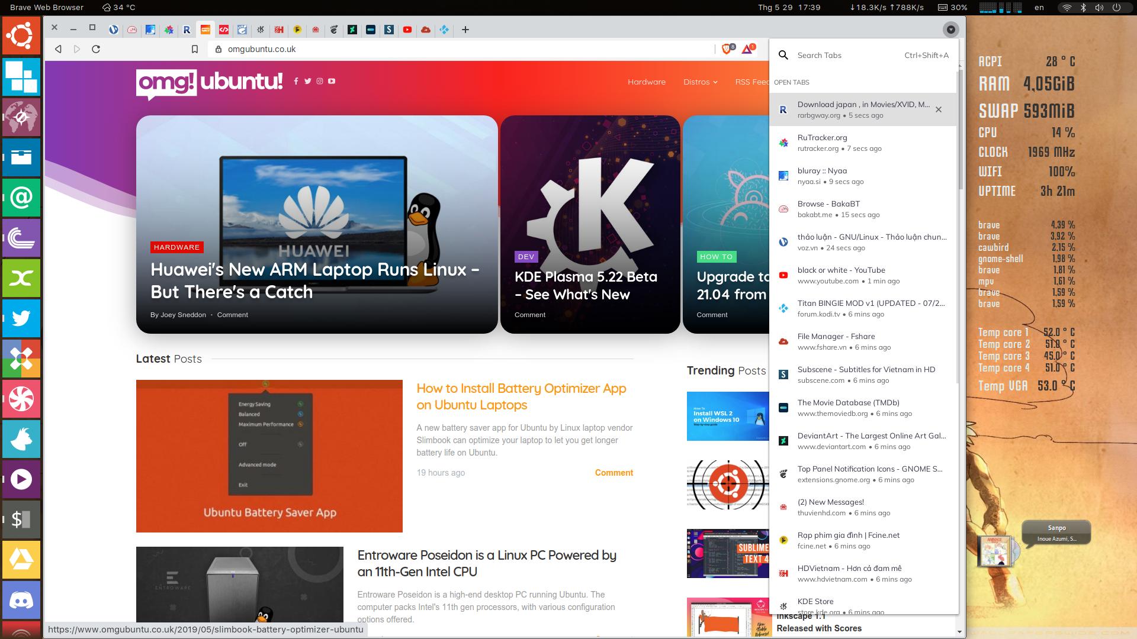The image size is (1137, 639).
Task: Select the RuTracker.org tab in list
Action: click(863, 143)
